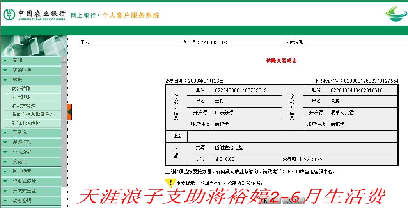Open the 开放式基金 menu section

31,191
